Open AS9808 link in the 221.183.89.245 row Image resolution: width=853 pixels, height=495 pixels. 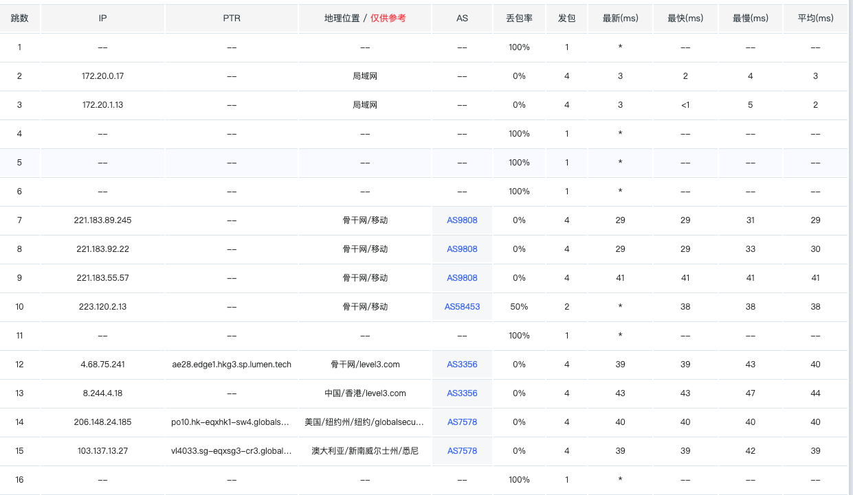pos(462,220)
